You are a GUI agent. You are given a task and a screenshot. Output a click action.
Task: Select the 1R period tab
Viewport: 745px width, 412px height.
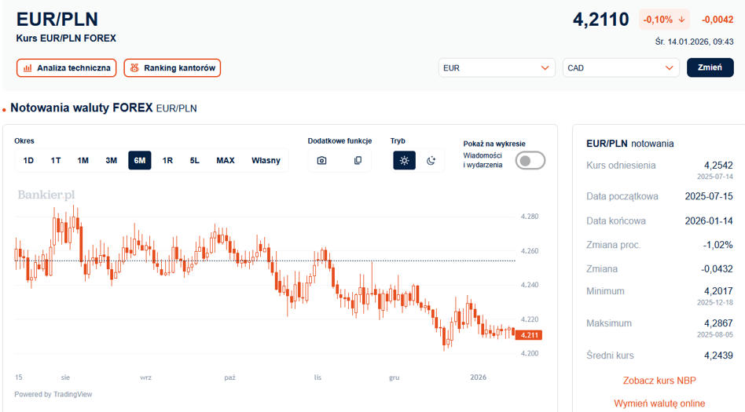(x=167, y=161)
